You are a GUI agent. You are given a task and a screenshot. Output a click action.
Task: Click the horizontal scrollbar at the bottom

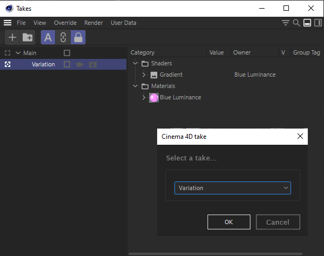[215, 254]
